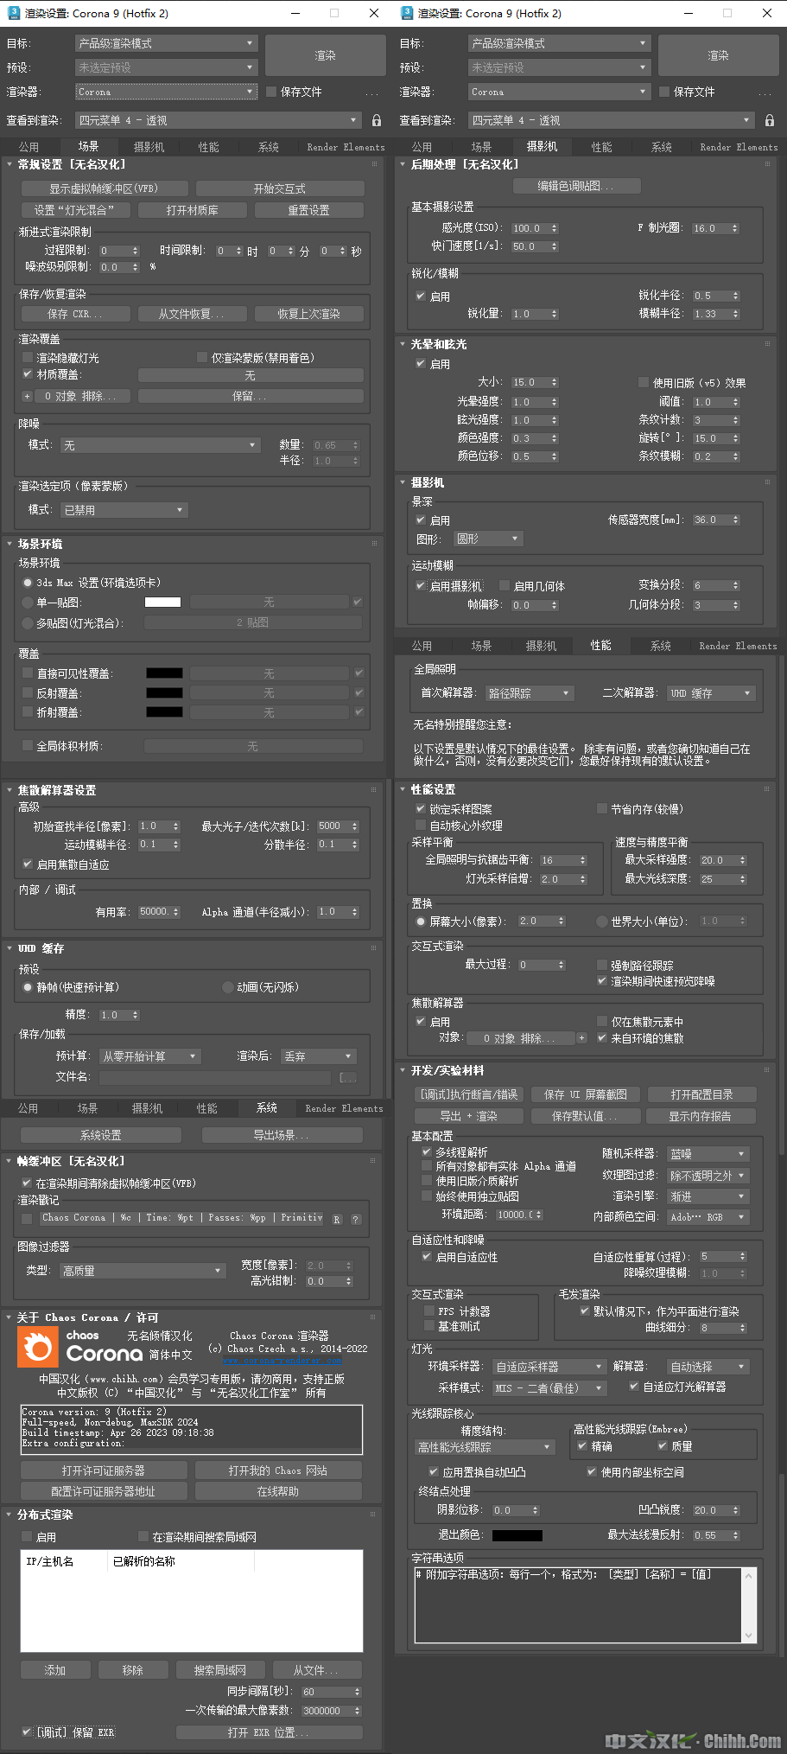
Task: Click the white 单一贴图 color swatch
Action: (x=162, y=603)
